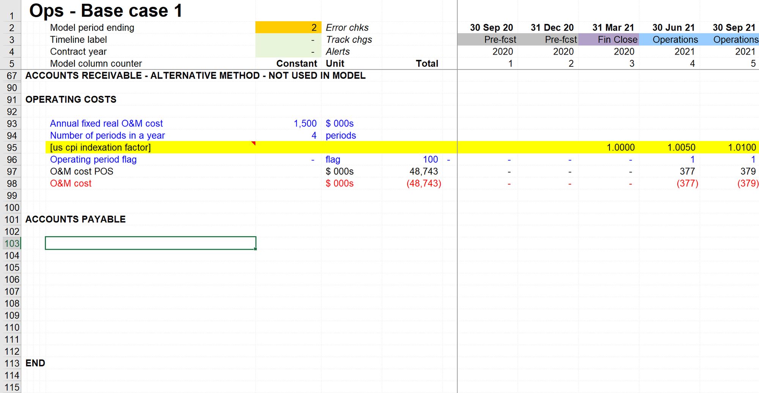Click row header 67
This screenshot has height=393, width=759.
12,76
